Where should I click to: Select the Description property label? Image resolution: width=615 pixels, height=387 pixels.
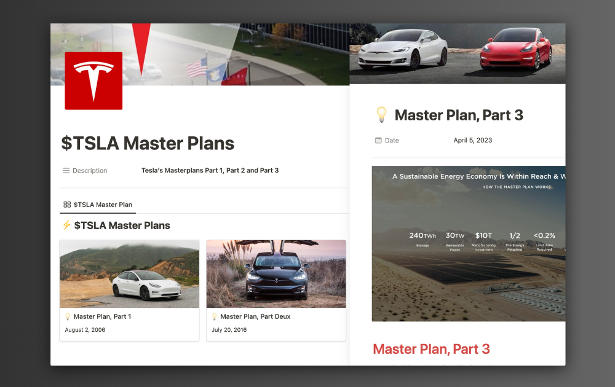(90, 170)
